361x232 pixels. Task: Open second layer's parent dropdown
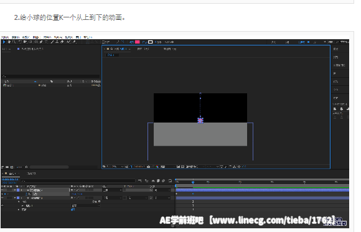tap(162, 198)
